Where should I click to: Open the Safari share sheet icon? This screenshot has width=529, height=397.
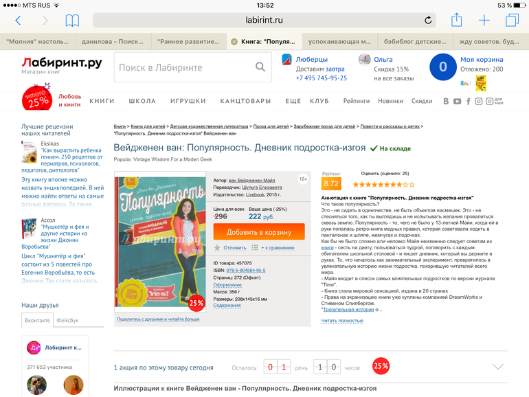[456, 19]
